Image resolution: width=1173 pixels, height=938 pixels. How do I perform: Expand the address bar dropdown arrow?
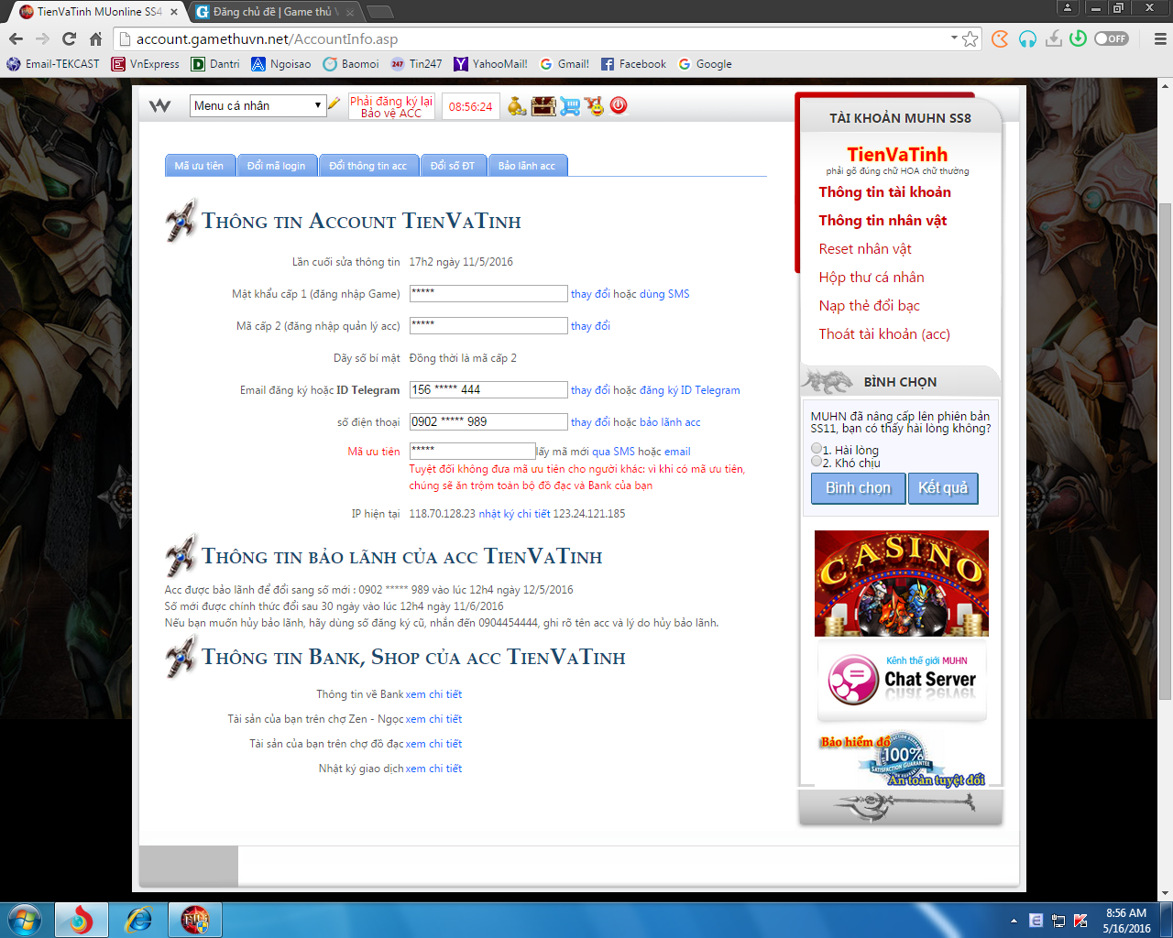pyautogui.click(x=954, y=38)
